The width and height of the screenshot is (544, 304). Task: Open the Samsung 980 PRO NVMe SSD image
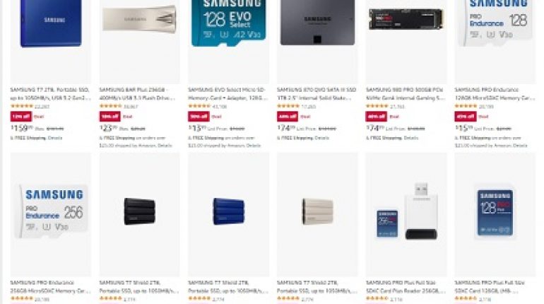(406, 19)
